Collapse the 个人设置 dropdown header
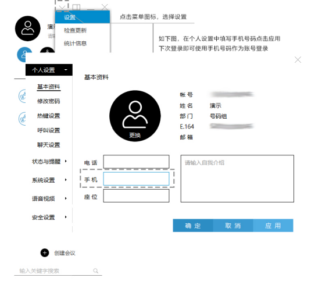The width and height of the screenshot is (322, 292). tap(49, 70)
